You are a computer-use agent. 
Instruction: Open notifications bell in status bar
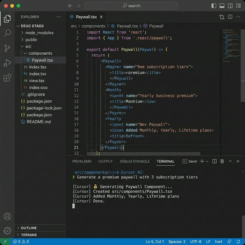238,242
